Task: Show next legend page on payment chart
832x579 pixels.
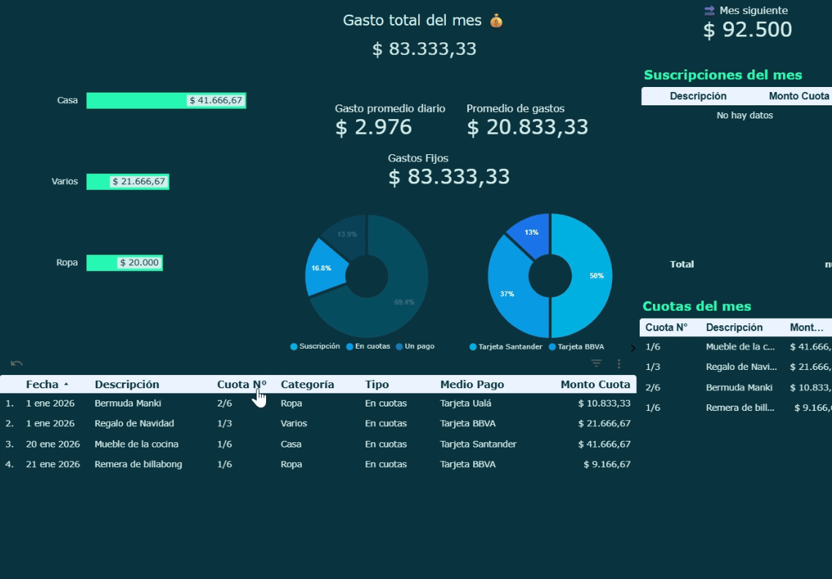Action: pyautogui.click(x=632, y=348)
